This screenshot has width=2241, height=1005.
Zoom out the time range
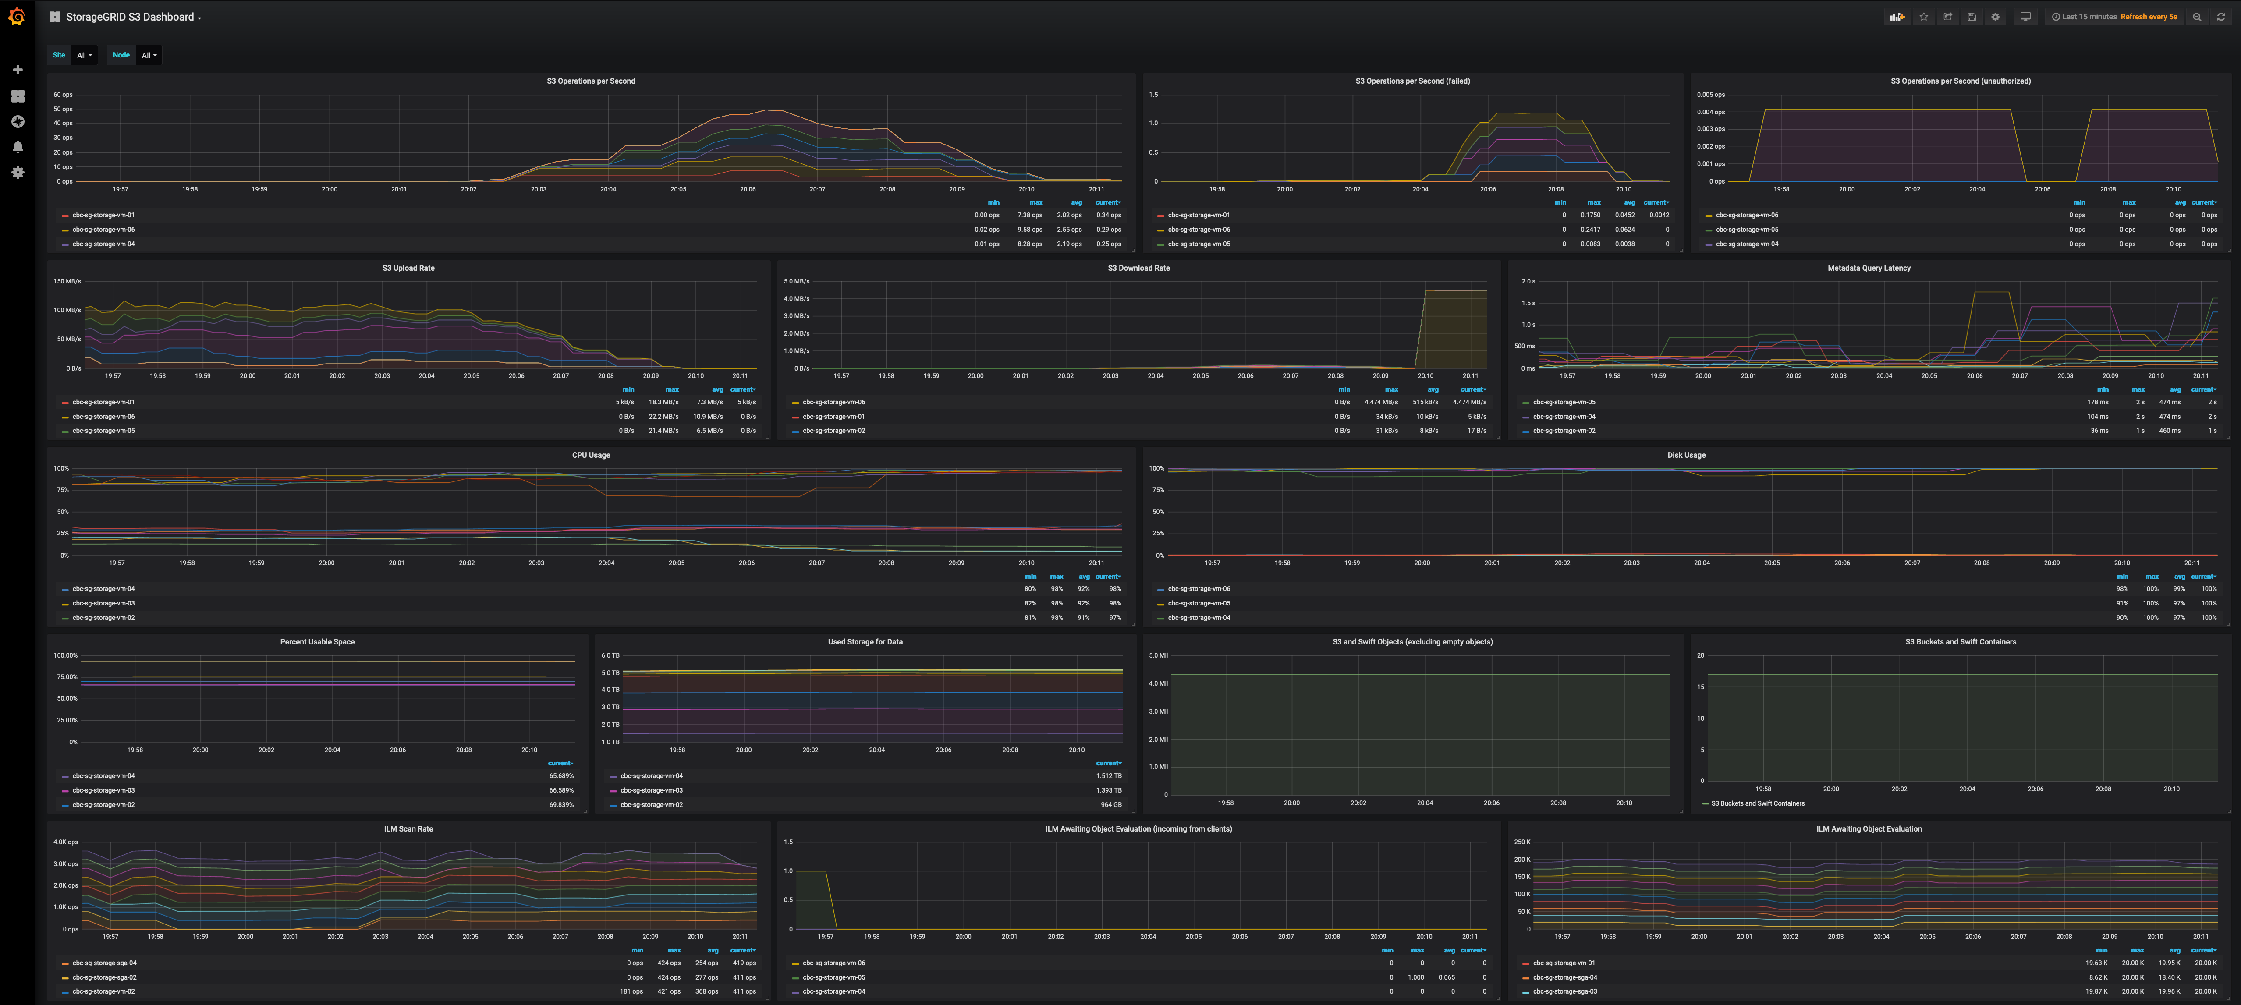click(x=2197, y=17)
